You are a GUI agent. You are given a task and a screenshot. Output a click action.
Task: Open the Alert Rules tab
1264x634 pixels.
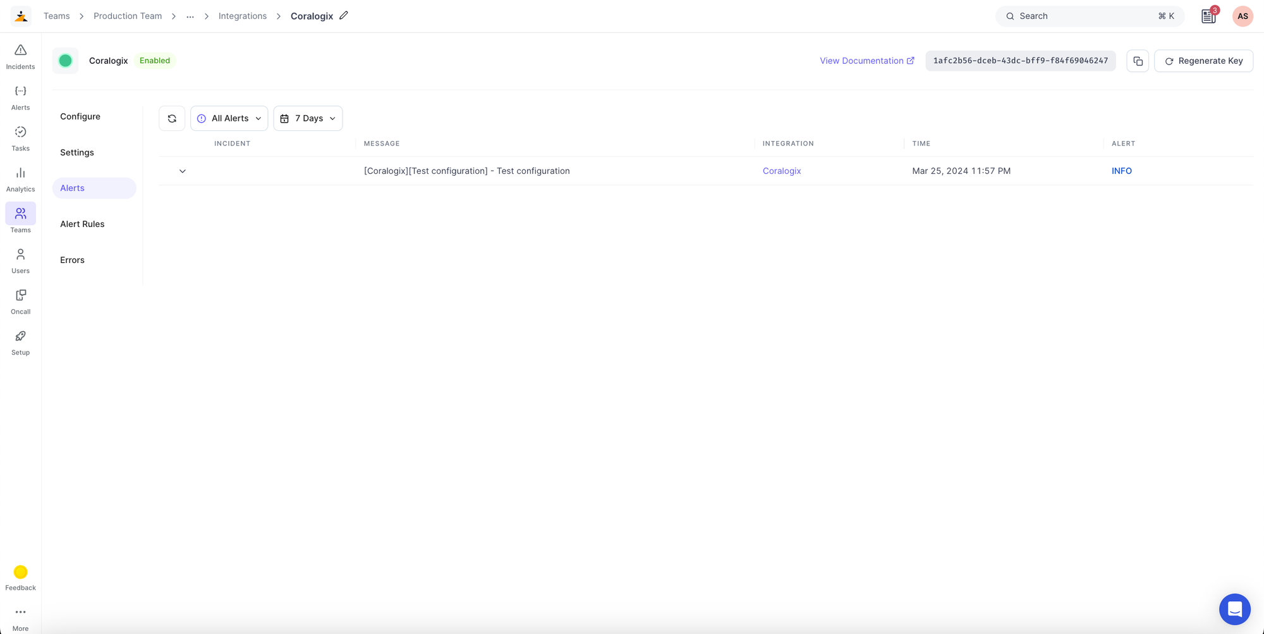82,224
